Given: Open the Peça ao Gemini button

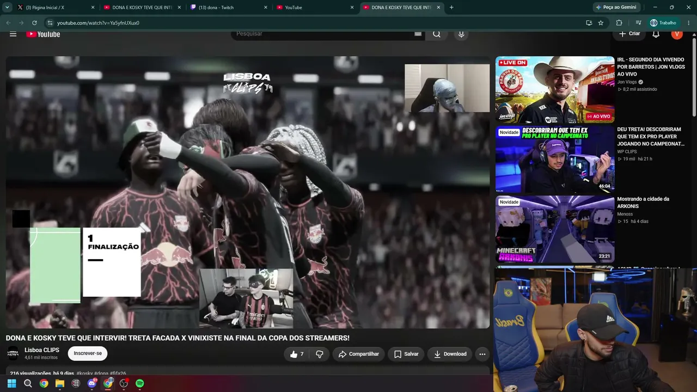Looking at the screenshot, I should click(616, 8).
